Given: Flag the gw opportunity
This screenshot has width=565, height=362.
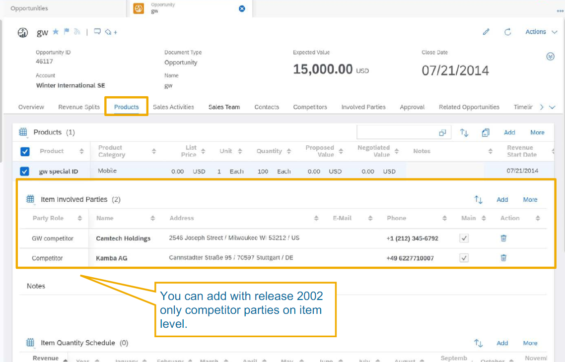Looking at the screenshot, I should coord(67,32).
